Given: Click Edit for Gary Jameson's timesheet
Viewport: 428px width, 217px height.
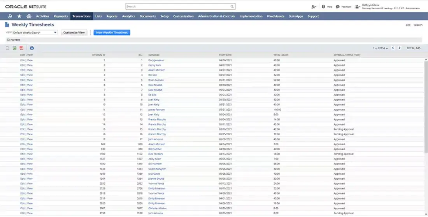Looking at the screenshot, I should (x=23, y=60).
